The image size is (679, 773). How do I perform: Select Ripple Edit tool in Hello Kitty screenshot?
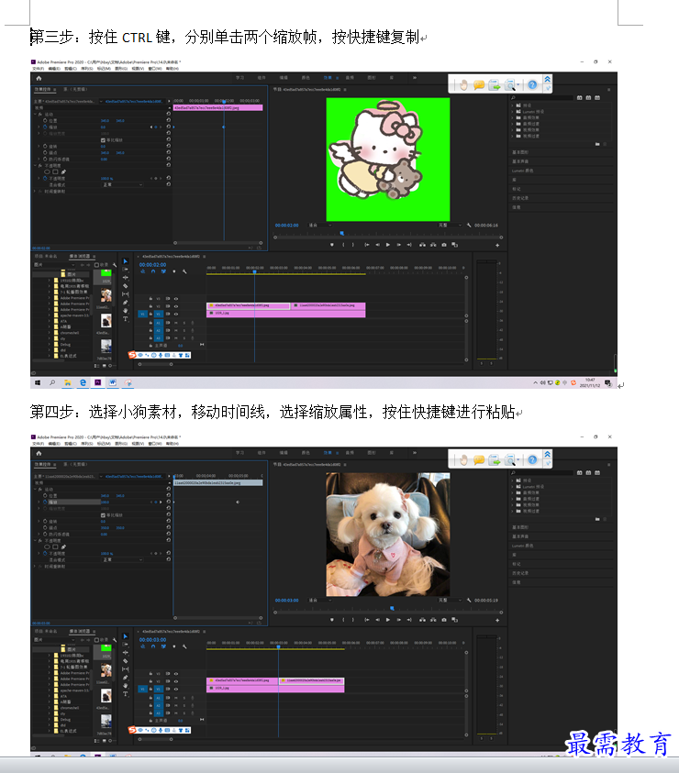coord(126,278)
